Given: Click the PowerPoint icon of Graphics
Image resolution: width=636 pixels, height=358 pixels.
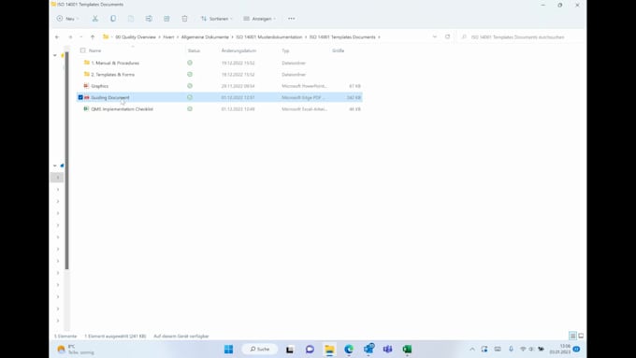Looking at the screenshot, I should 86,86.
